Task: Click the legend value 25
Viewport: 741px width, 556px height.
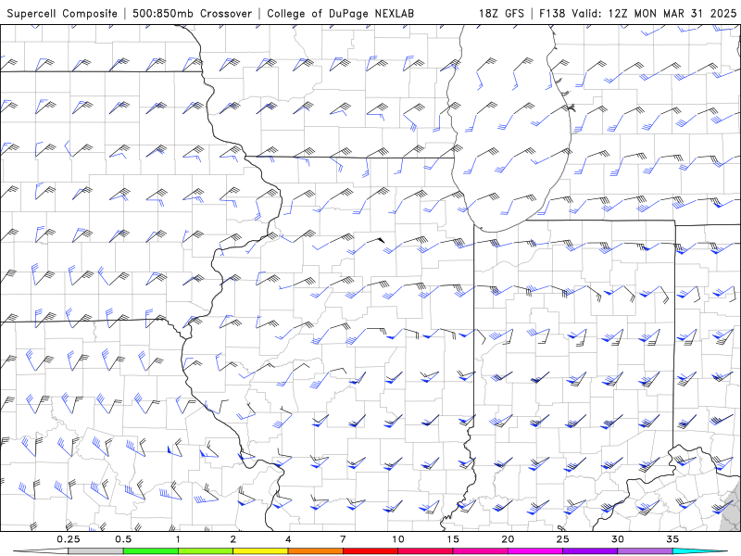Action: (x=562, y=539)
